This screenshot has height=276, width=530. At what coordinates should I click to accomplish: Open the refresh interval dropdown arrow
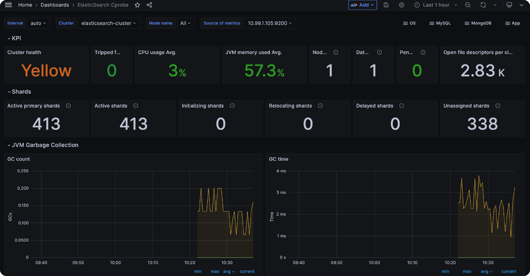click(x=495, y=5)
